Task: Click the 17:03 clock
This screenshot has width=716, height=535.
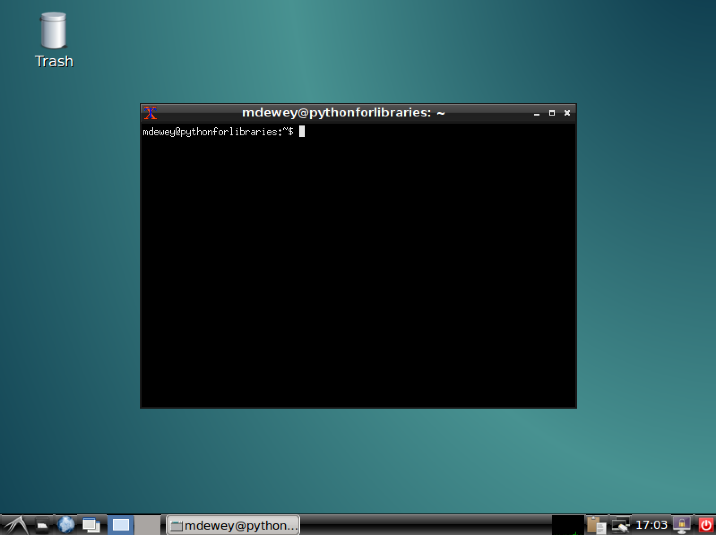Action: click(x=651, y=525)
